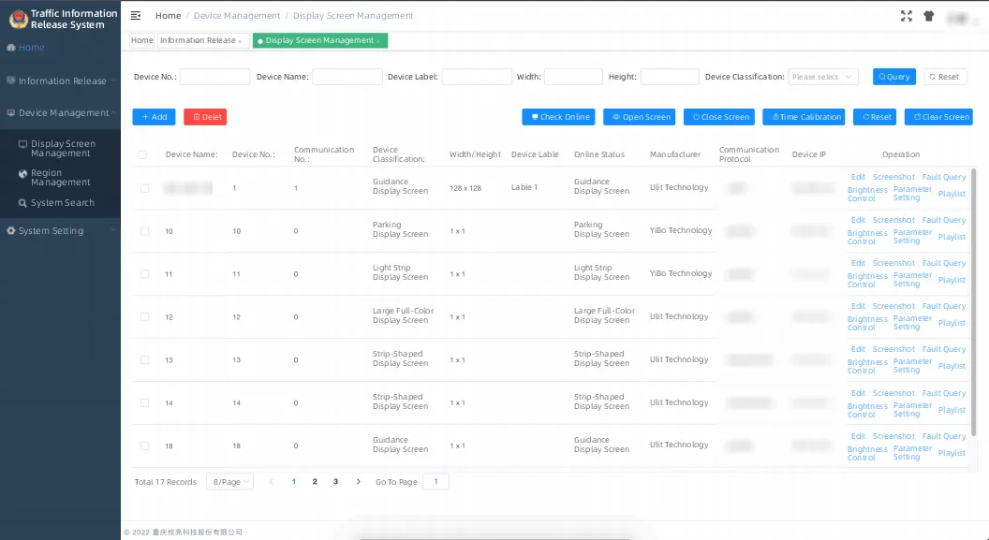Go to next page arrow

pos(359,481)
